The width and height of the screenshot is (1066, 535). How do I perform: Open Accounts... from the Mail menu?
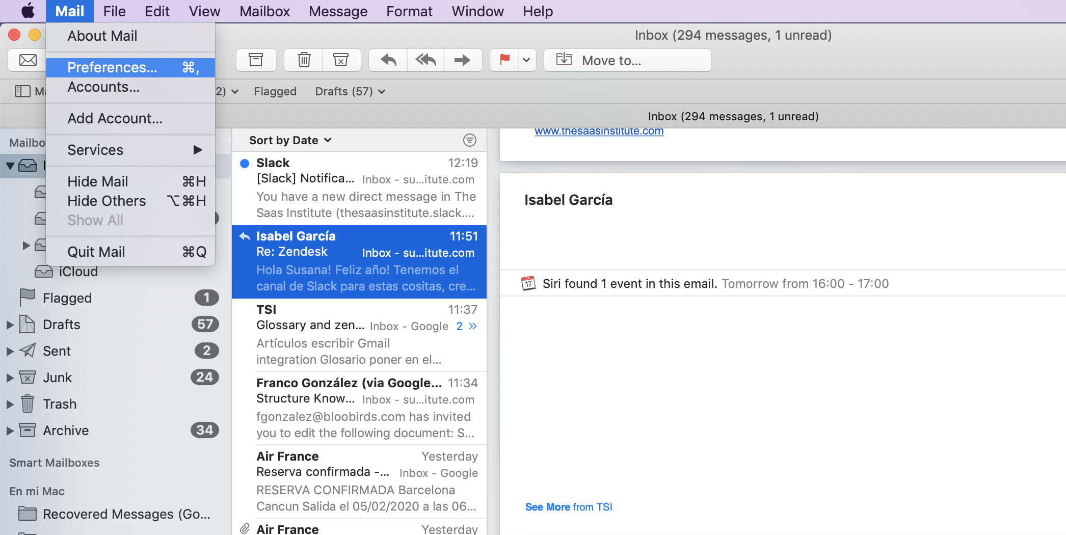130,87
